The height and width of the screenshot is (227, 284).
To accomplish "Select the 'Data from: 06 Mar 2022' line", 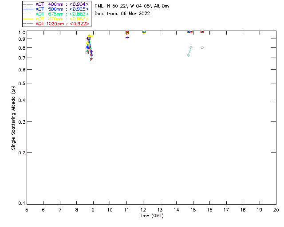I will (122, 14).
